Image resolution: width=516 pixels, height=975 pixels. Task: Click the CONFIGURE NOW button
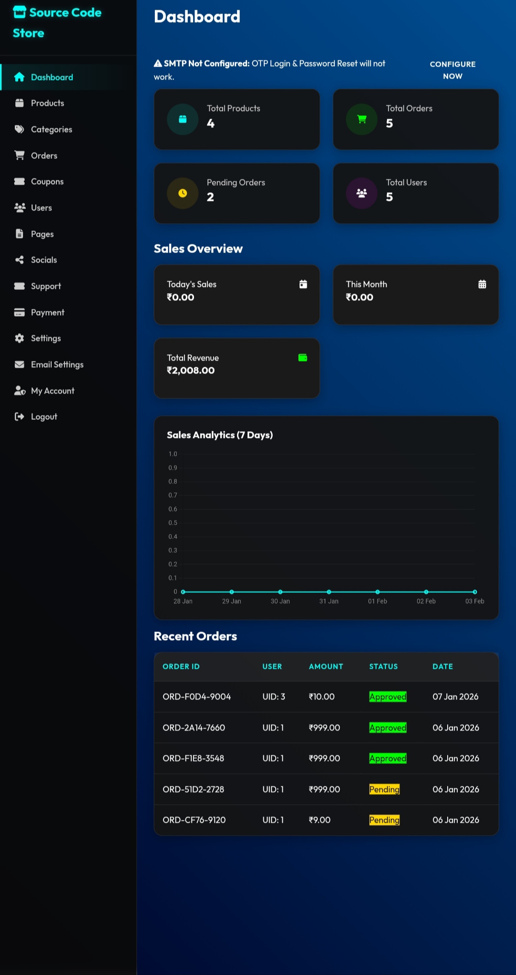pyautogui.click(x=452, y=70)
